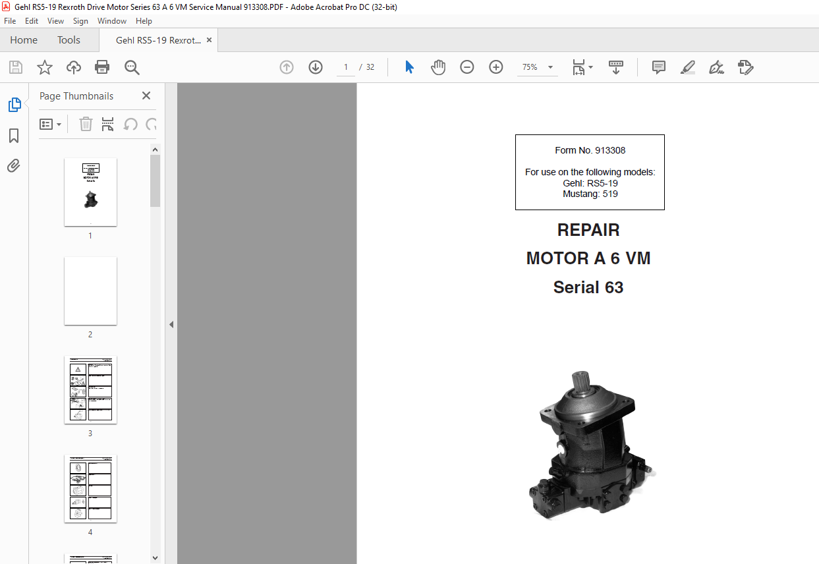Open the Sign menu

(80, 21)
